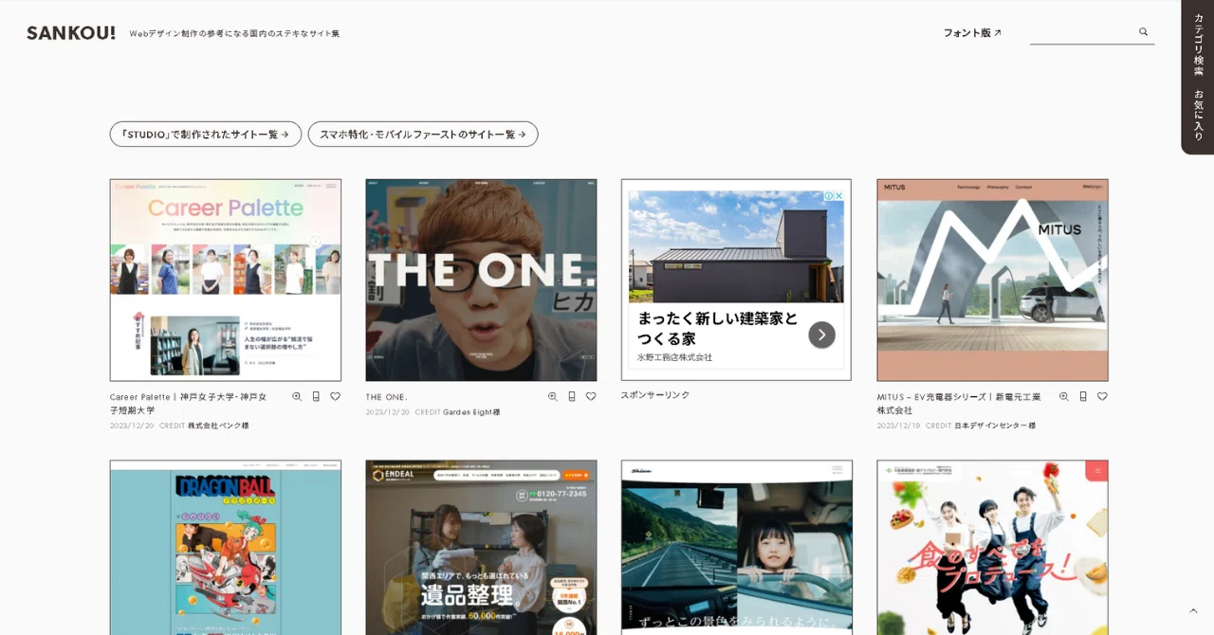Viewport: 1214px width, 635px height.
Task: Click the zoom icon for THE ONE.
Action: tap(553, 397)
